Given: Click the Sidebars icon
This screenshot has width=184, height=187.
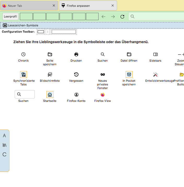Looking at the screenshot, I should click(x=156, y=54).
